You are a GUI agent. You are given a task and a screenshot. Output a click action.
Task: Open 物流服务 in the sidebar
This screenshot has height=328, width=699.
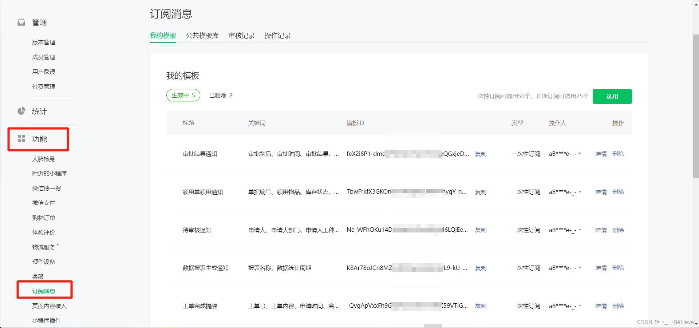tap(44, 247)
